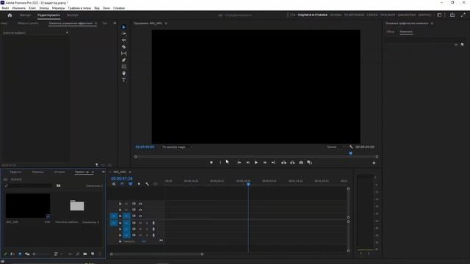Open Project panel menu

93,172
